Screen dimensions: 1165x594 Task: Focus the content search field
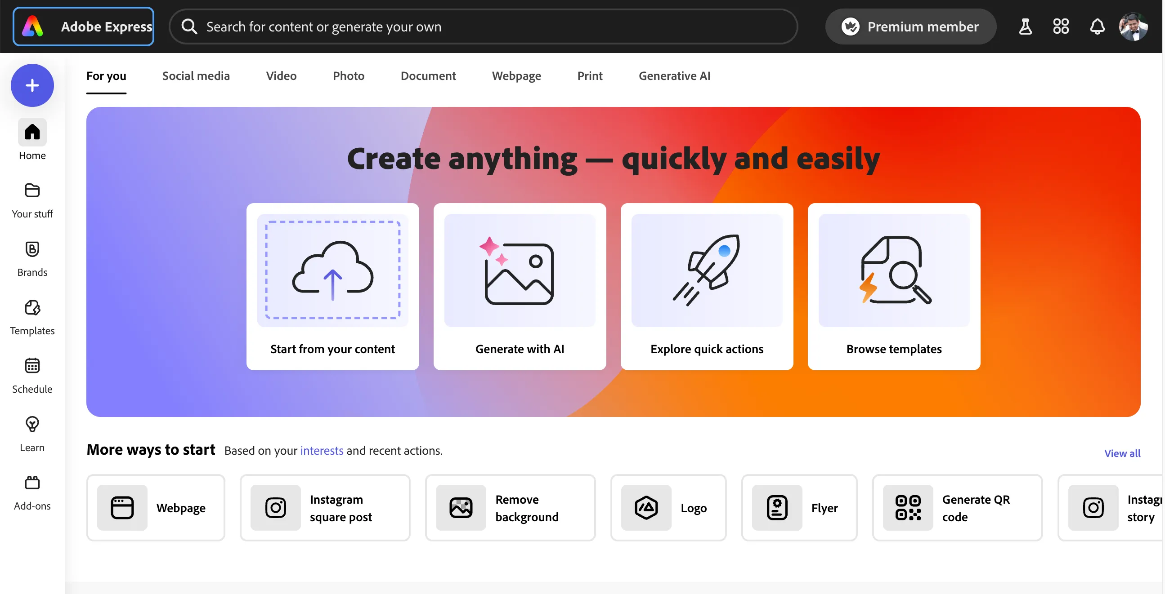tap(483, 27)
